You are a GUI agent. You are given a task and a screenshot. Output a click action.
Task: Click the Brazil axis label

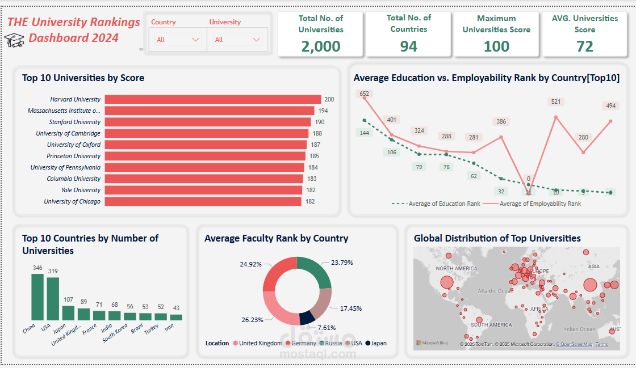pos(137,328)
